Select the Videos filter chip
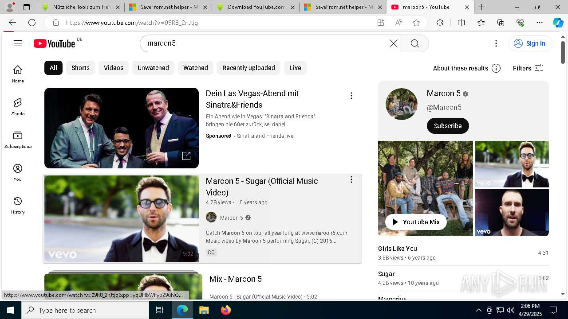568x319 pixels. (x=114, y=68)
